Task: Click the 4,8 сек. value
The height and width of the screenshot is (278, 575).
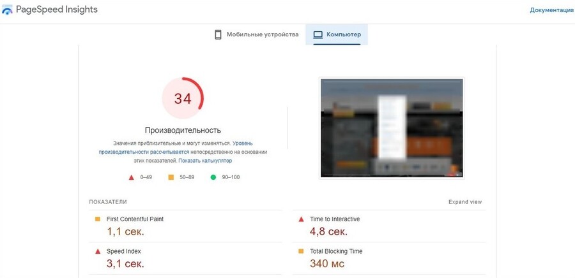Action: pos(328,231)
